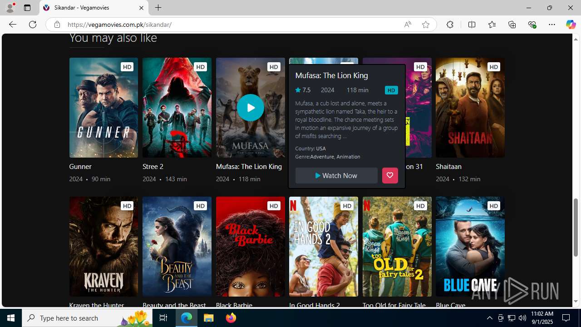Click the Blue Cave title
The width and height of the screenshot is (581, 327).
coord(451,305)
